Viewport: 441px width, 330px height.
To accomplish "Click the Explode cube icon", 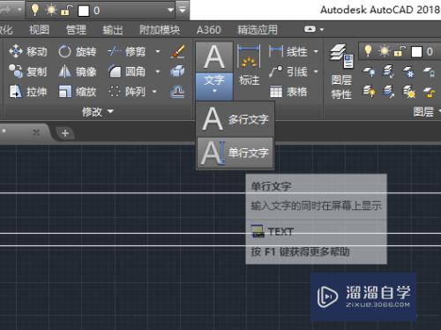I will [177, 71].
